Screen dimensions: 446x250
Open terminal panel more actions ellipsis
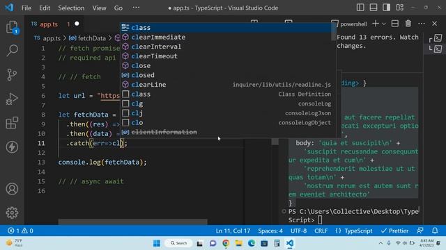pyautogui.click(x=422, y=24)
